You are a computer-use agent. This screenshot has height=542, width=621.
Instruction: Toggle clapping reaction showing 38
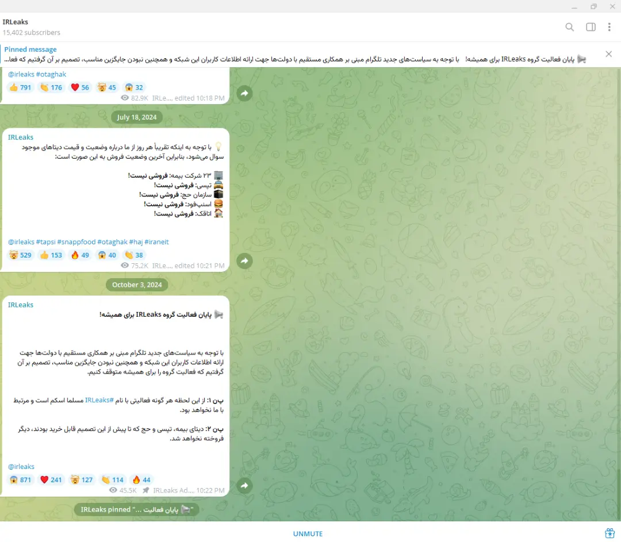click(x=134, y=255)
